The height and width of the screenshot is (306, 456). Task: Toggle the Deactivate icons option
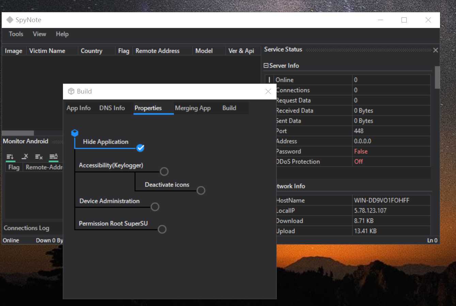(x=201, y=190)
